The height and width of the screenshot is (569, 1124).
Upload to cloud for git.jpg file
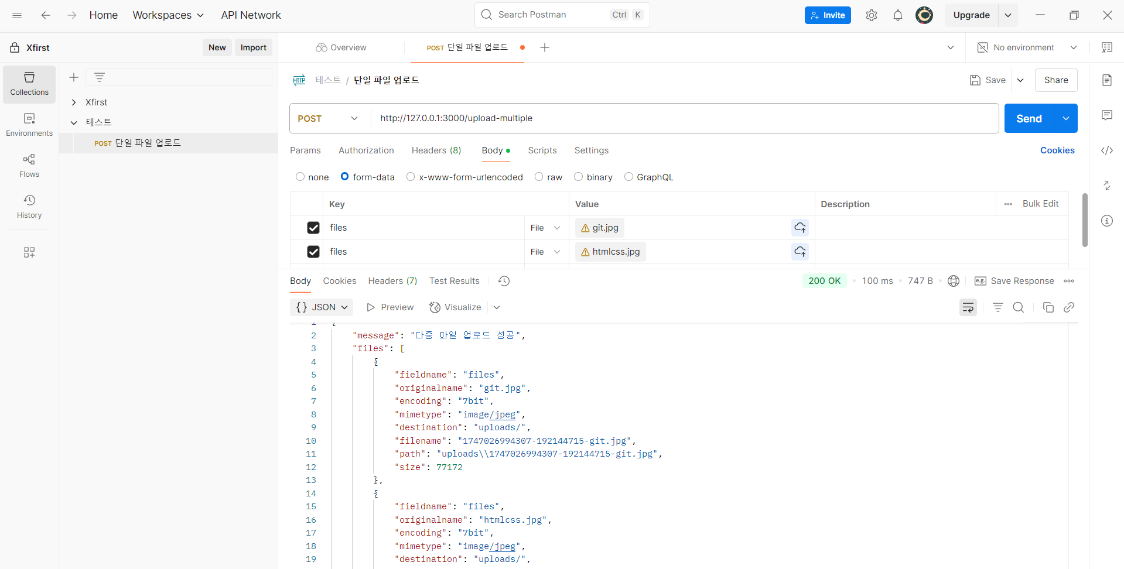tap(800, 228)
